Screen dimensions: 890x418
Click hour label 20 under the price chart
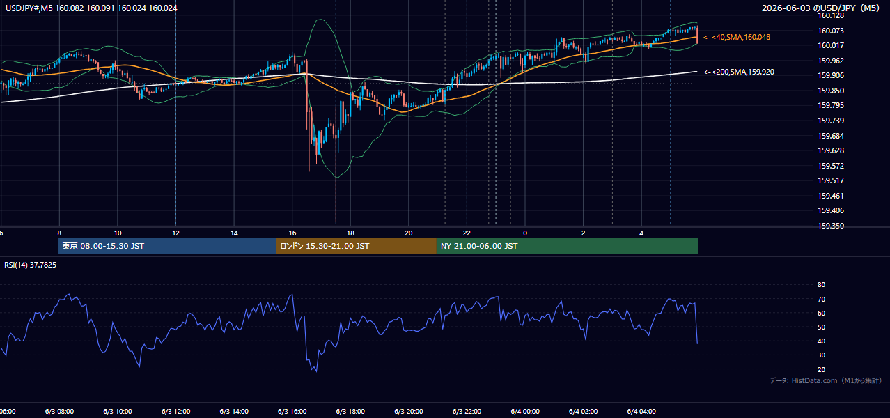[409, 233]
